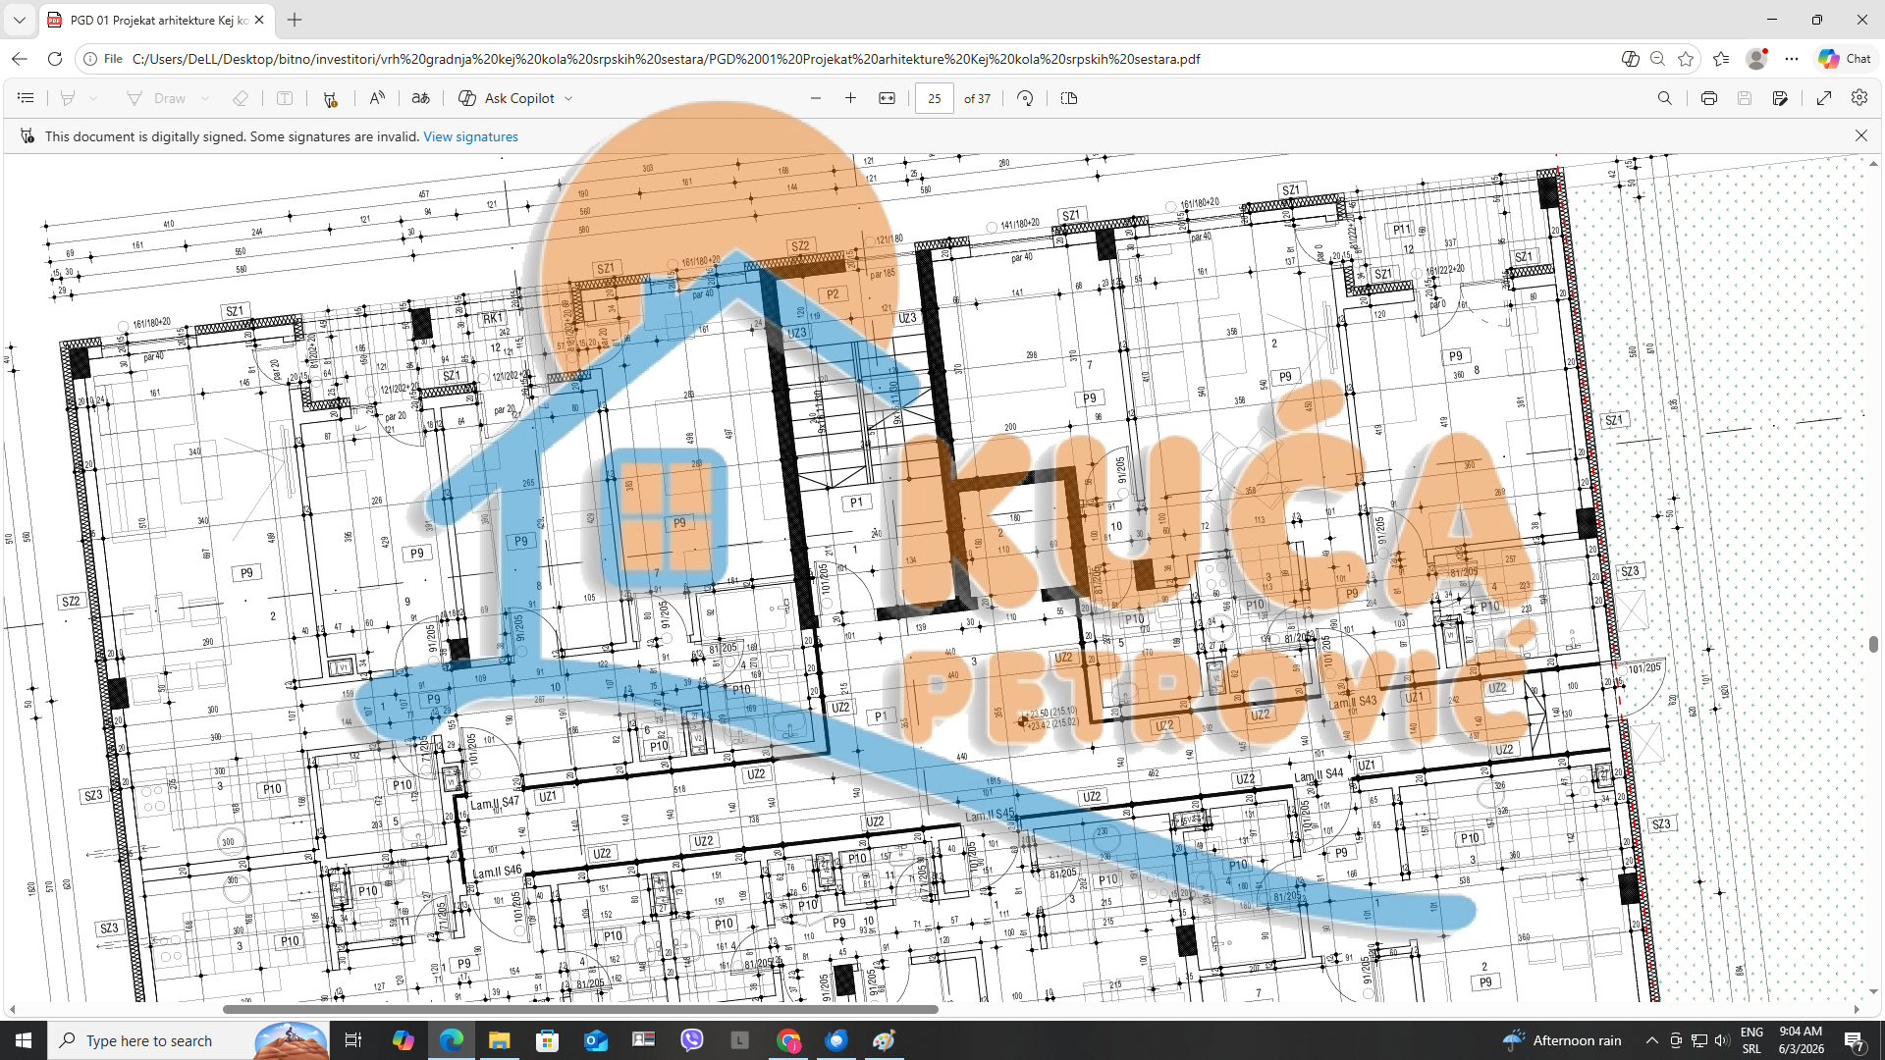
Task: Open Viber from the taskbar
Action: [692, 1040]
